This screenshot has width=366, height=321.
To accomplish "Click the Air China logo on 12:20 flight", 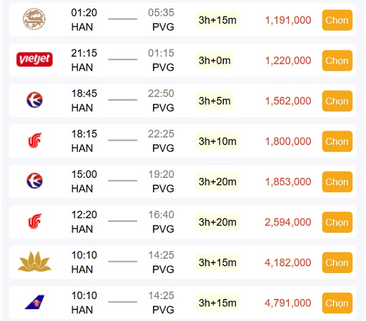I will [x=35, y=221].
